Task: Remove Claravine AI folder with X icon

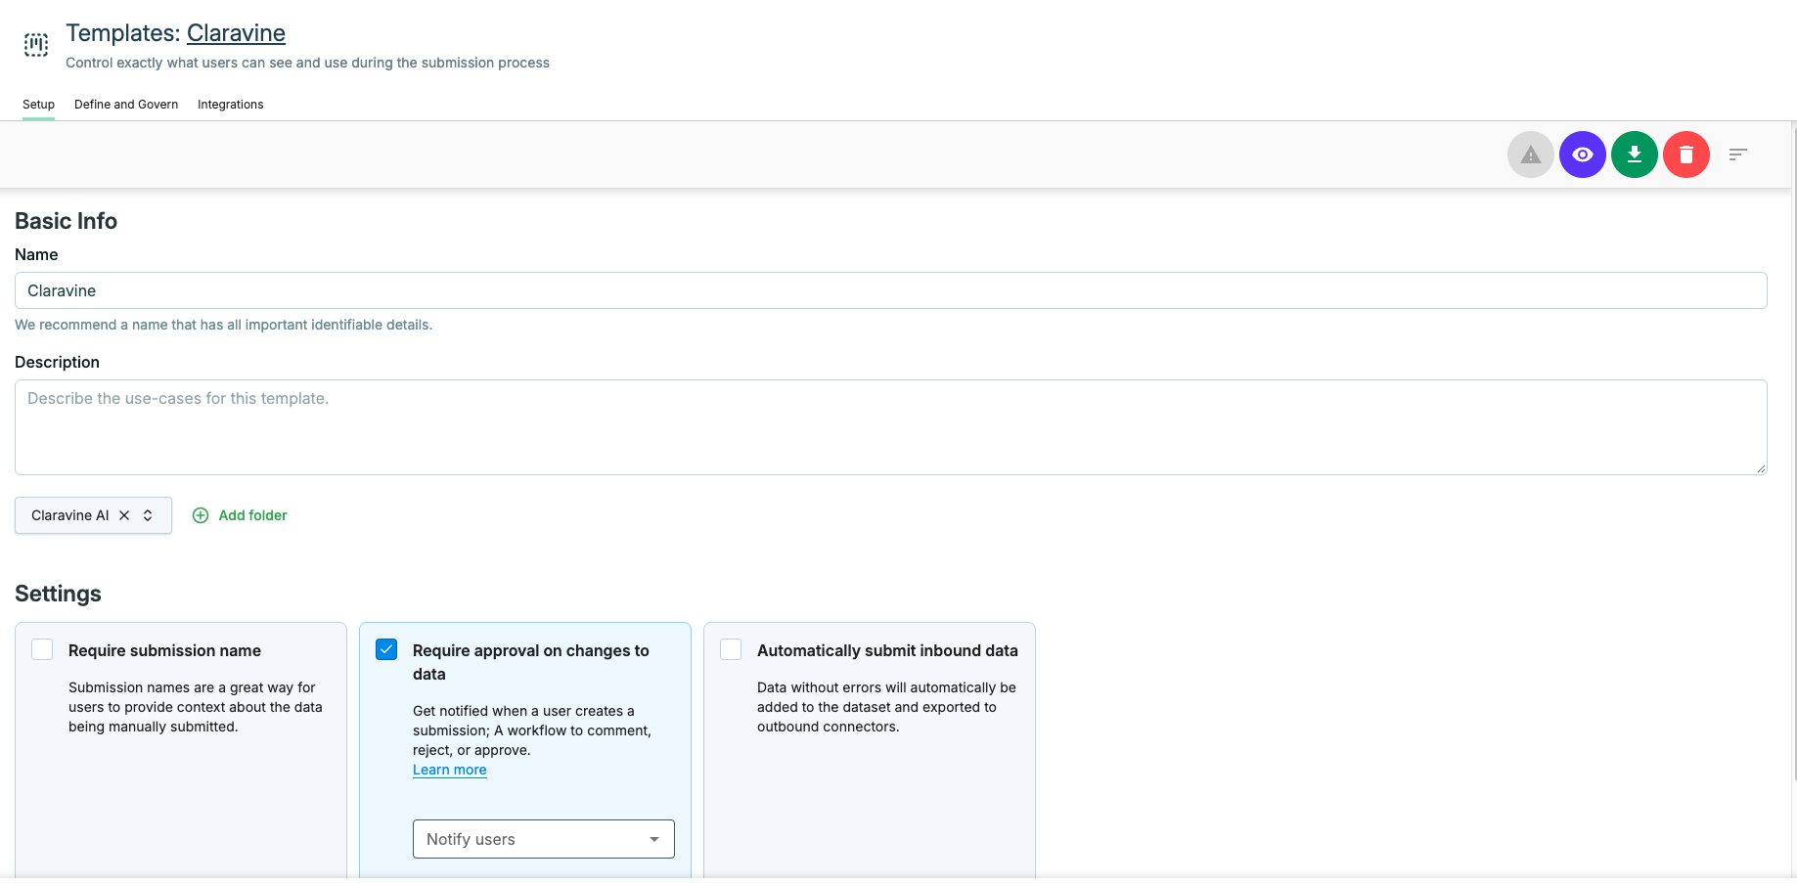Action: pyautogui.click(x=124, y=515)
